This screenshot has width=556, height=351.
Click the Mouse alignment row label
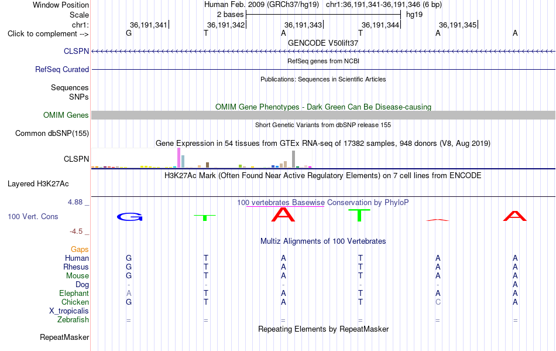point(77,276)
